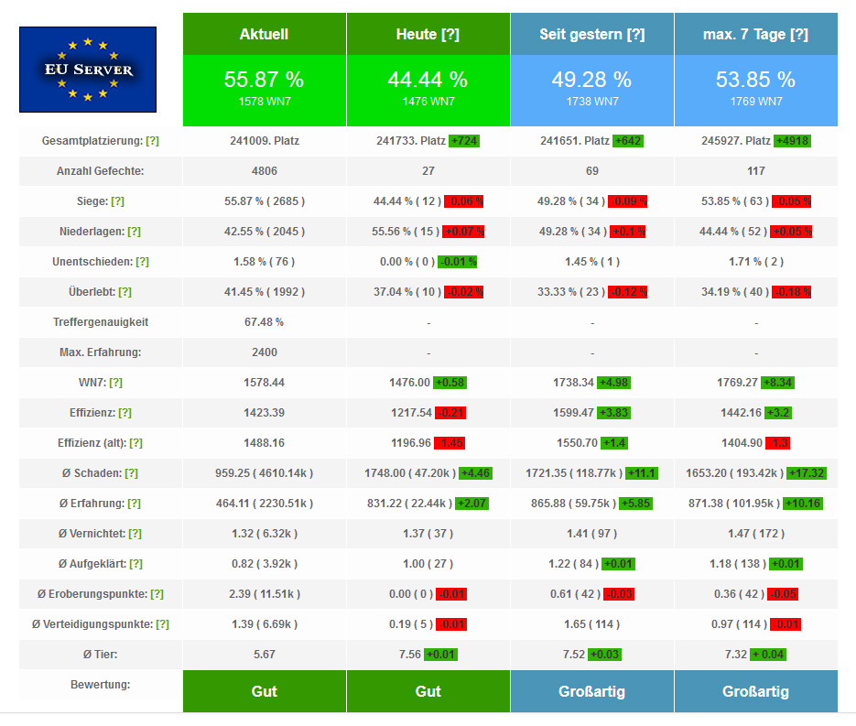Click the 1.58 % ( 76 ) Unentschieden cell
This screenshot has height=726, width=856.
(x=265, y=262)
